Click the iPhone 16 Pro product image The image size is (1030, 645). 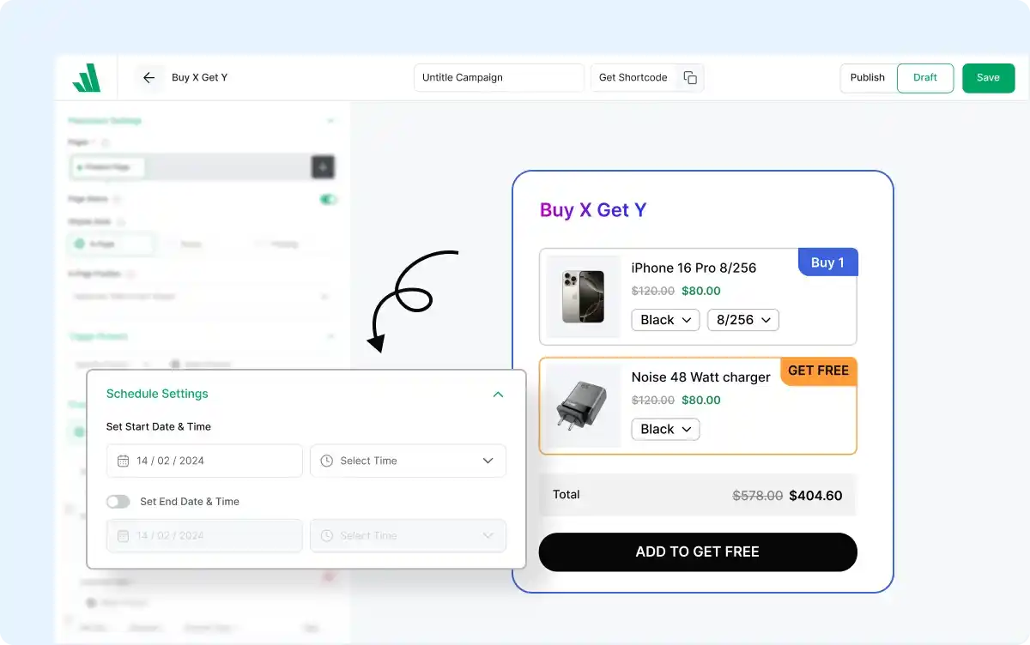(584, 297)
